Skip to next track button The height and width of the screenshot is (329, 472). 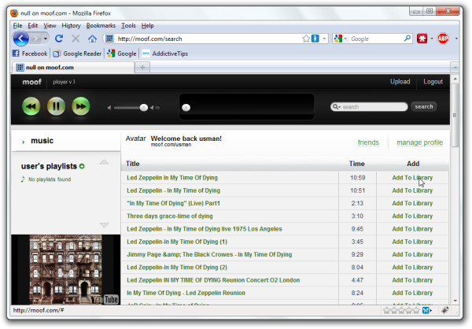81,106
